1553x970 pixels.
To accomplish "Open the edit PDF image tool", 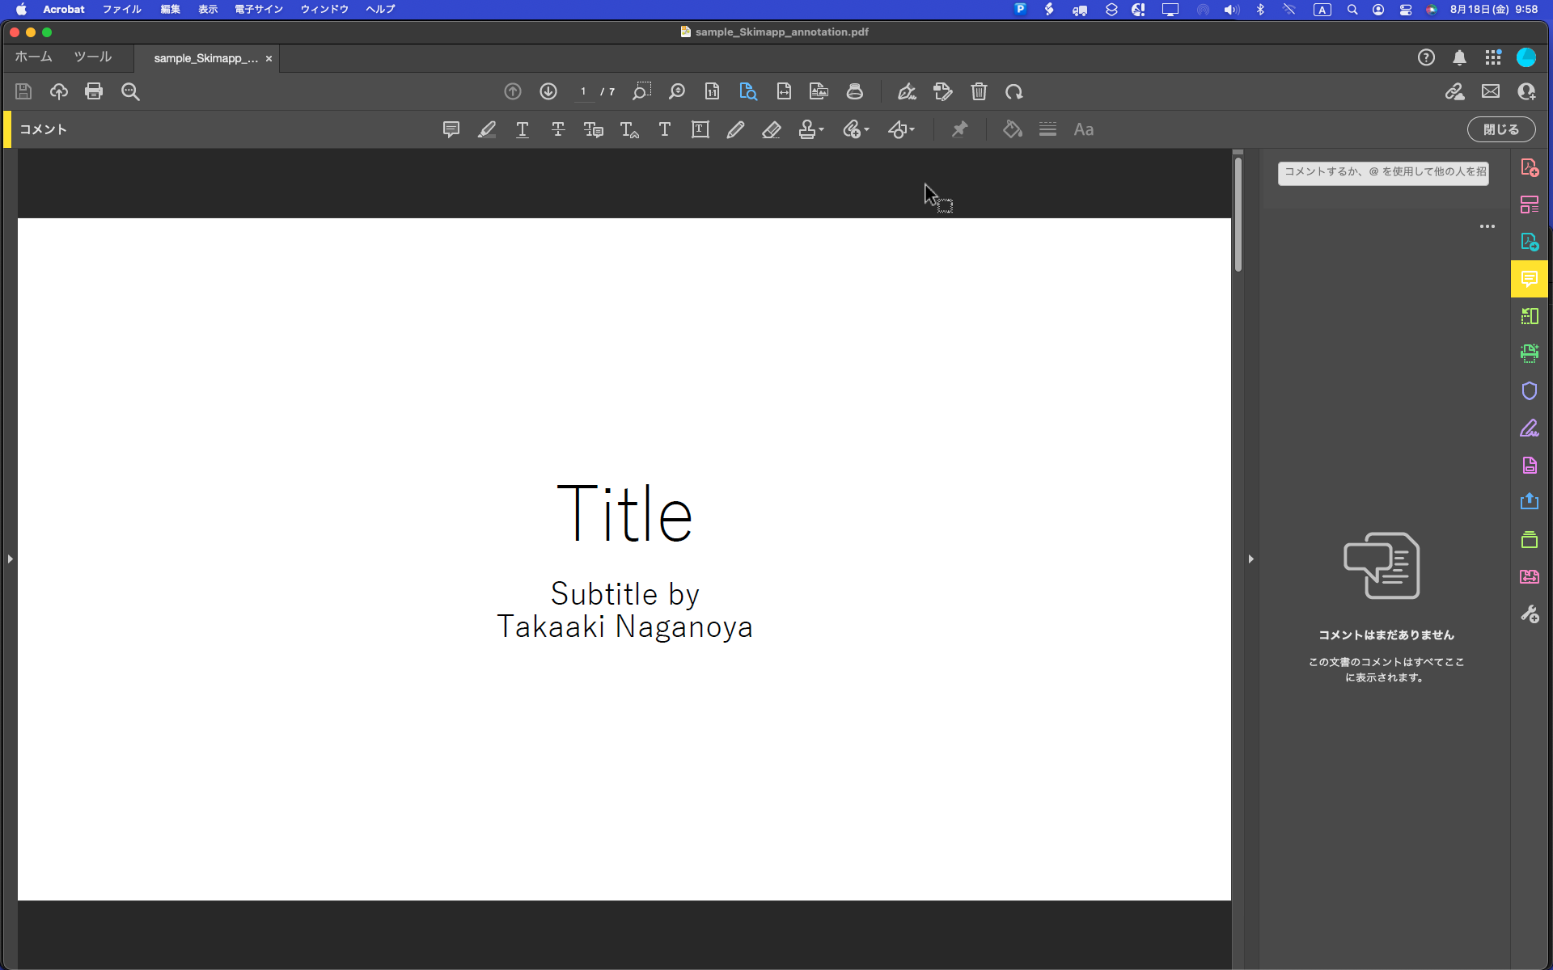I will click(x=819, y=91).
